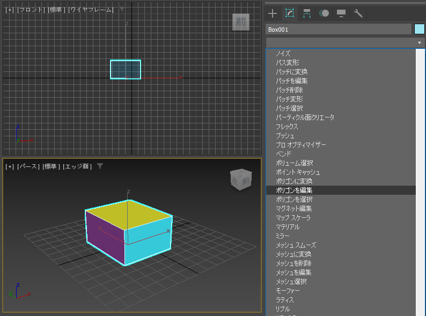426x316 pixels.
Task: Click the Box001 object name field
Action: pyautogui.click(x=338, y=30)
